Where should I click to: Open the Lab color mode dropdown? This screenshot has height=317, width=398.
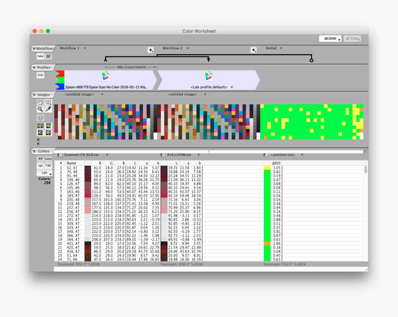(x=44, y=173)
